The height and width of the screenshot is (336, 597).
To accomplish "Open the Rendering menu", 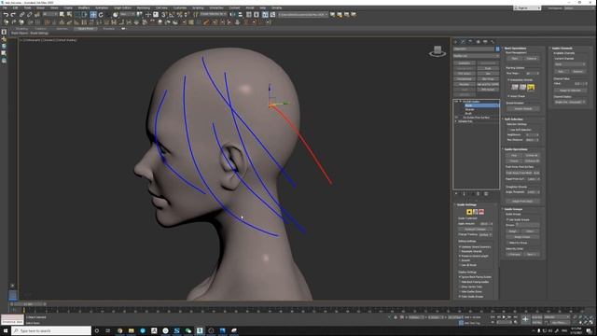I will click(144, 7).
